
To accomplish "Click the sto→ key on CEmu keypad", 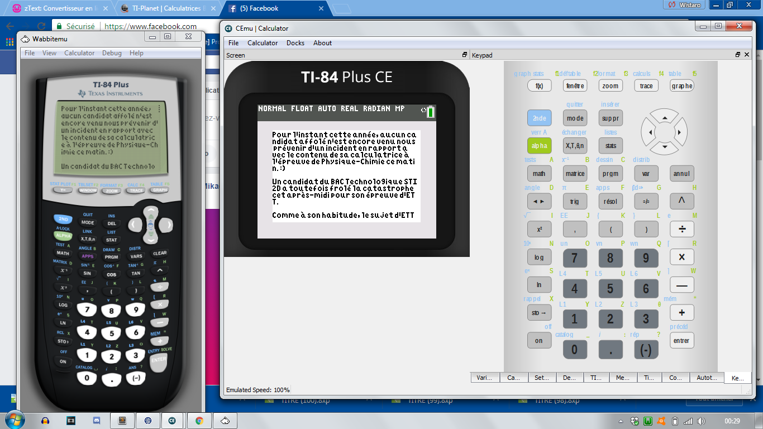I will 540,313.
